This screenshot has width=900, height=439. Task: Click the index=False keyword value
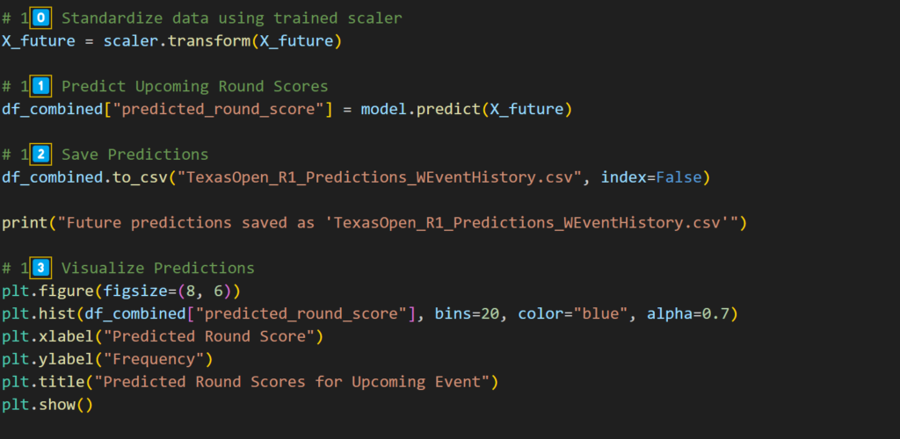point(651,177)
